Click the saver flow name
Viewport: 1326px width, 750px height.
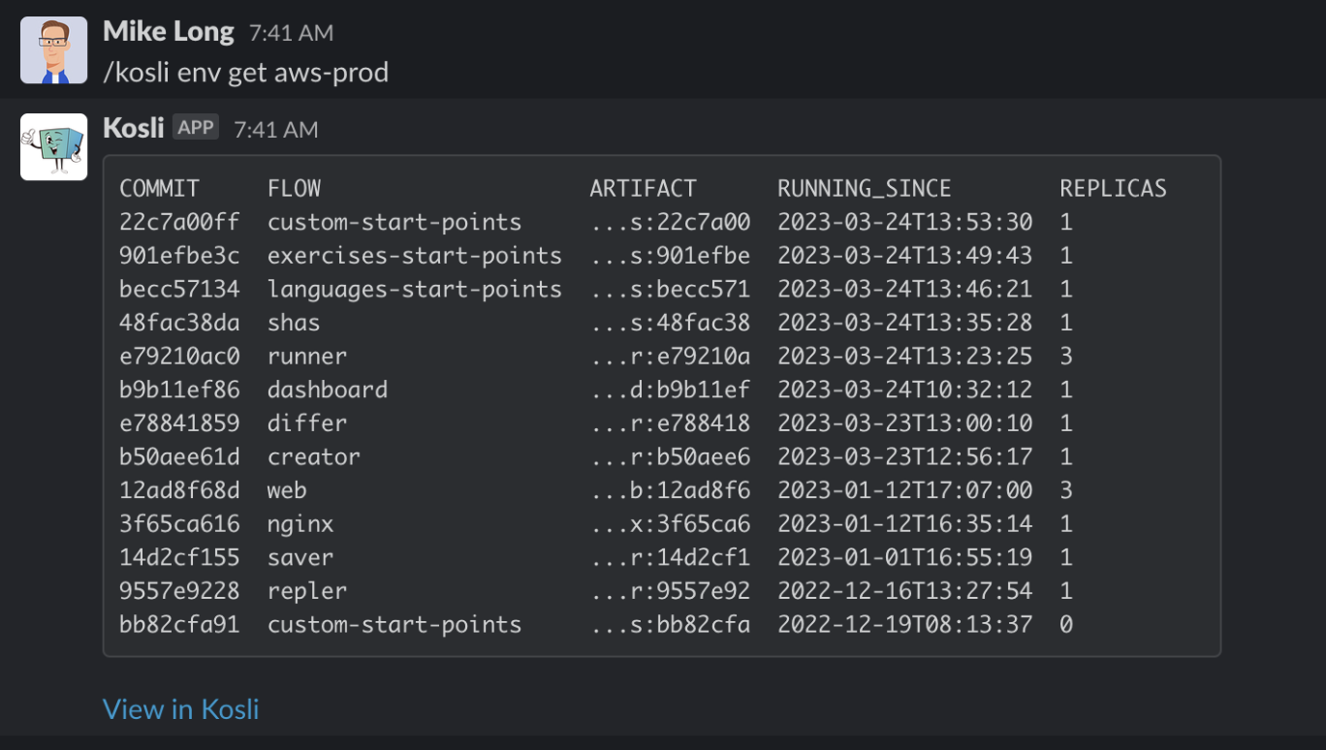[x=300, y=557]
